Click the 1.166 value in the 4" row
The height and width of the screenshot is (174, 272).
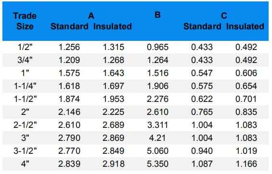(x=246, y=164)
